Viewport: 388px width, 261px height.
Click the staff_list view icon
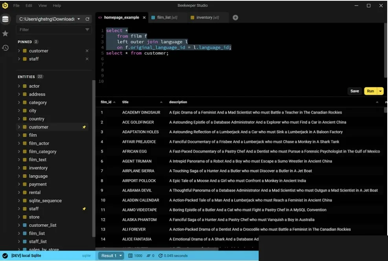25,241
